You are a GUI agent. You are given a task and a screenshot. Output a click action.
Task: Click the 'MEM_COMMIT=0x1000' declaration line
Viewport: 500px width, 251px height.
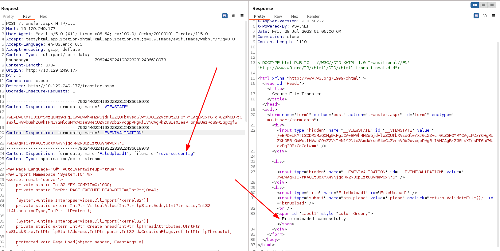coord(64,185)
